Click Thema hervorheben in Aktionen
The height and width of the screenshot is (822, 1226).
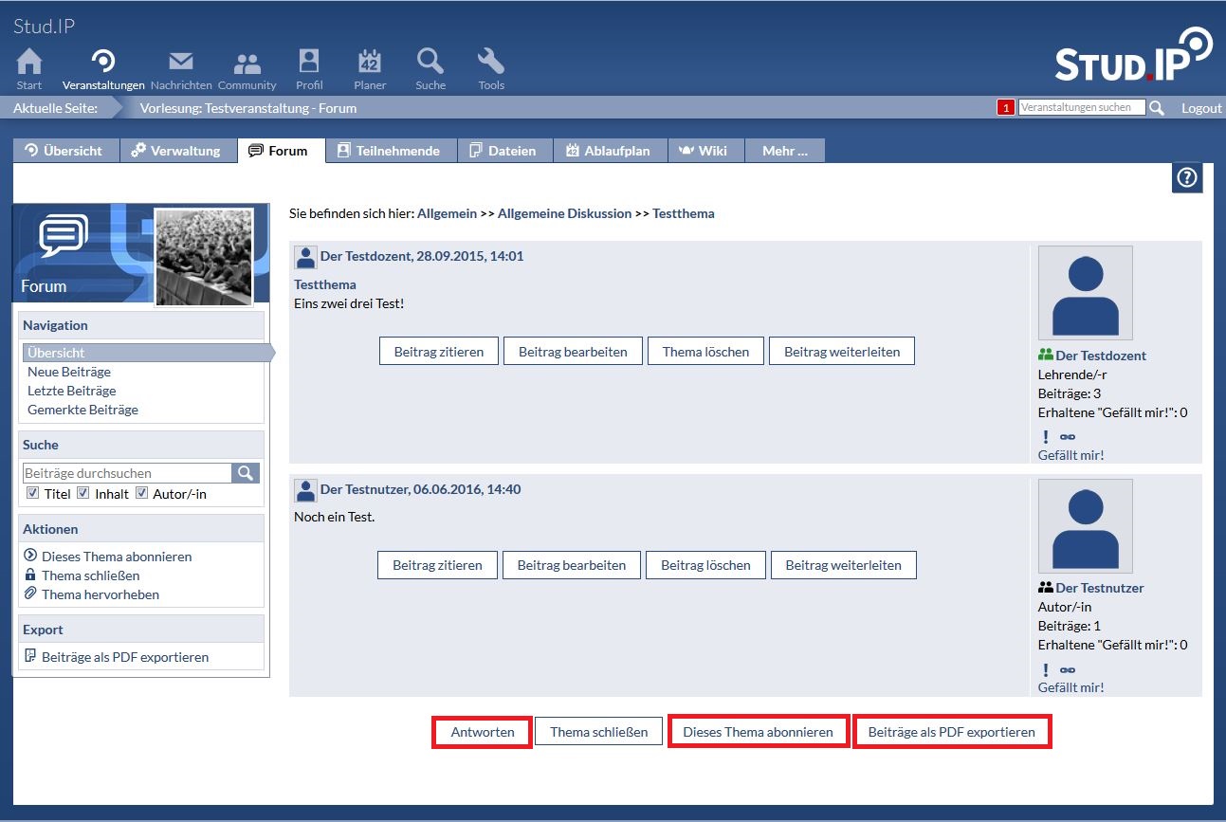point(100,594)
